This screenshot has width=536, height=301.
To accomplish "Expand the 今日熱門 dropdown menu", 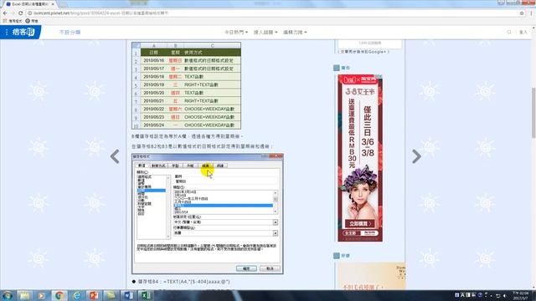I will (236, 32).
